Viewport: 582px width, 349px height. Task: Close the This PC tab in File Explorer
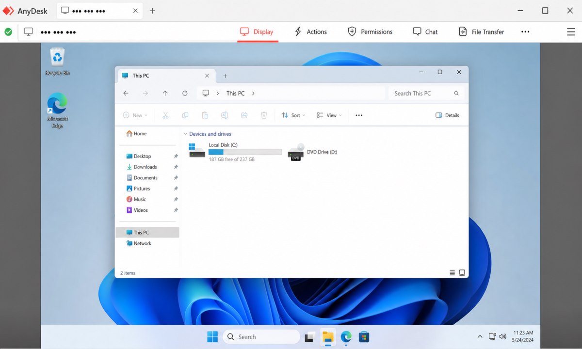click(207, 76)
